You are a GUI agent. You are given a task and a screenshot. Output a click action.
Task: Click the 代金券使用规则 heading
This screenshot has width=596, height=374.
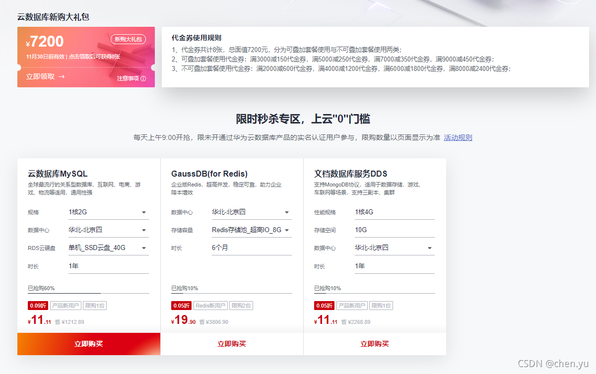click(197, 38)
